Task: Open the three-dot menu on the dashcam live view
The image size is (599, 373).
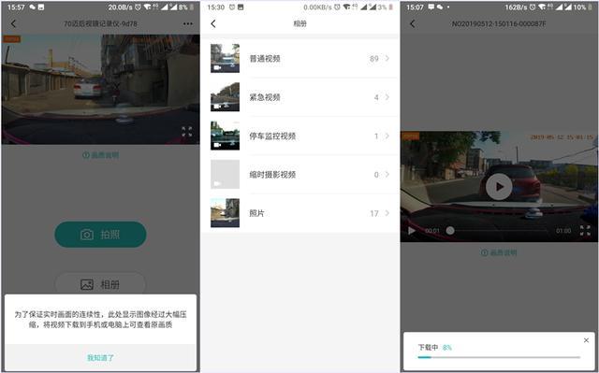Action: 187,23
